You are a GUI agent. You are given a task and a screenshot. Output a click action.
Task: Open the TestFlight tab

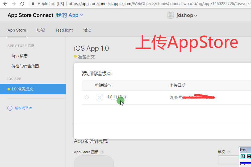(x=64, y=30)
